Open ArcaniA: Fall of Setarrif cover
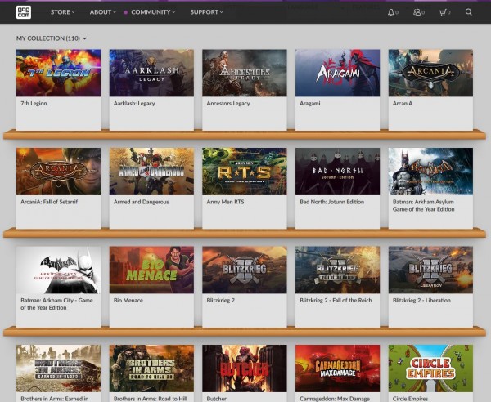 click(59, 172)
